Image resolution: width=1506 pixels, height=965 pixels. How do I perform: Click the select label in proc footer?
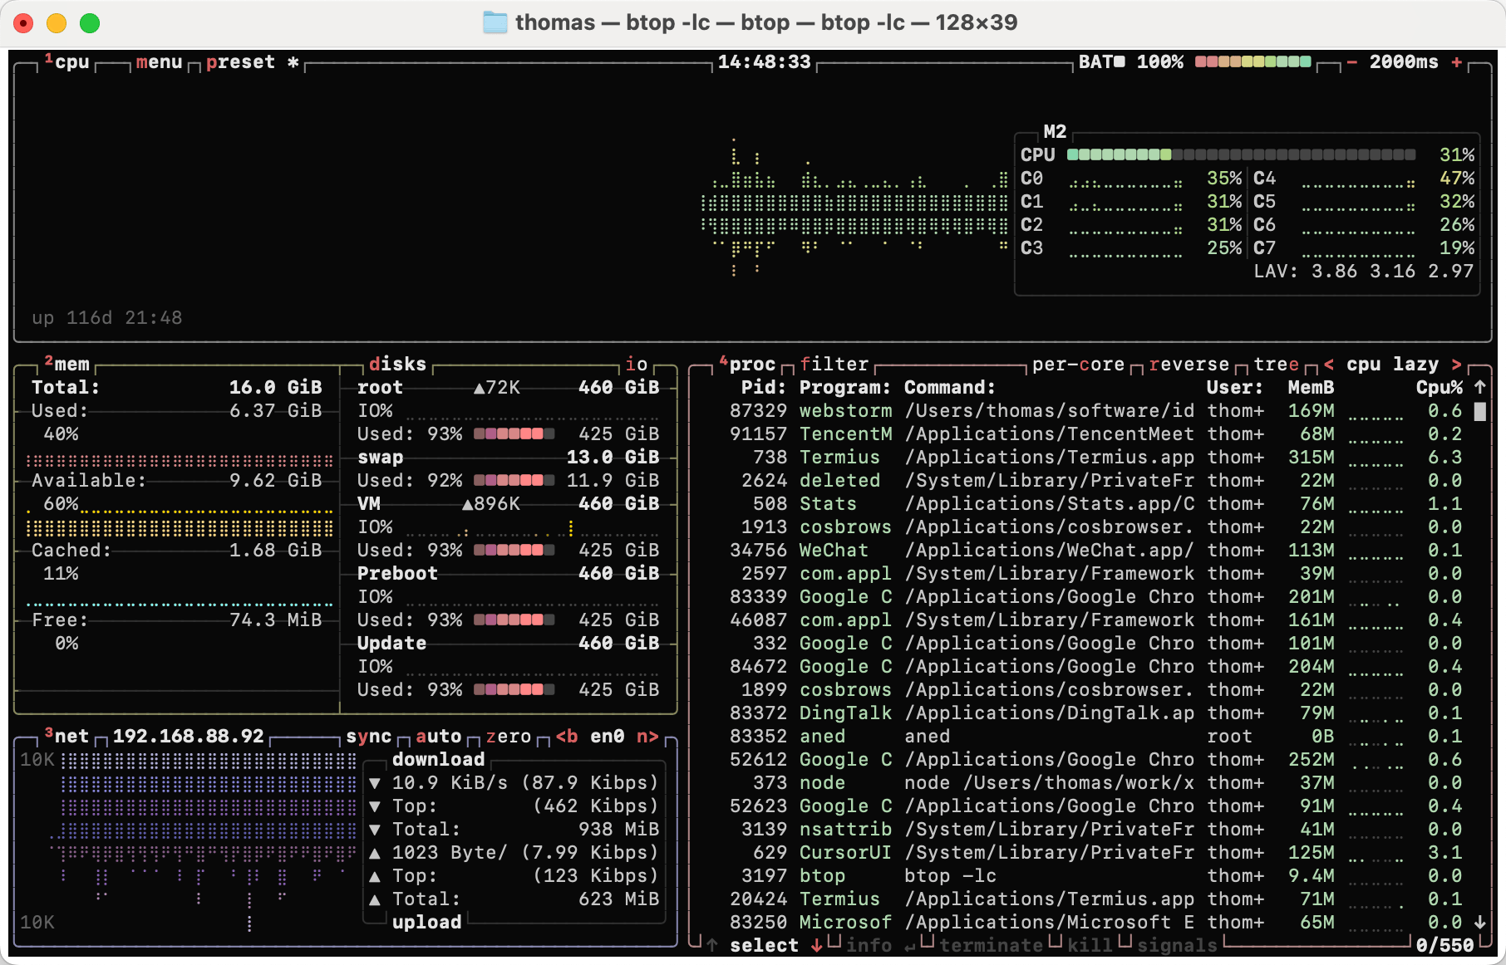pos(764,945)
